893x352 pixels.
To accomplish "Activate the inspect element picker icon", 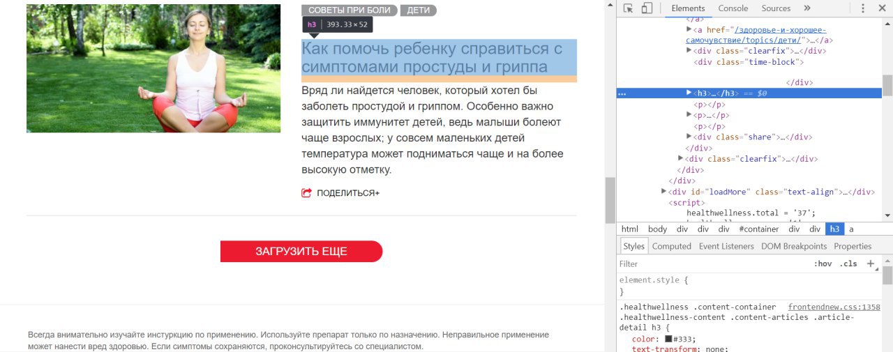I will pos(628,8).
